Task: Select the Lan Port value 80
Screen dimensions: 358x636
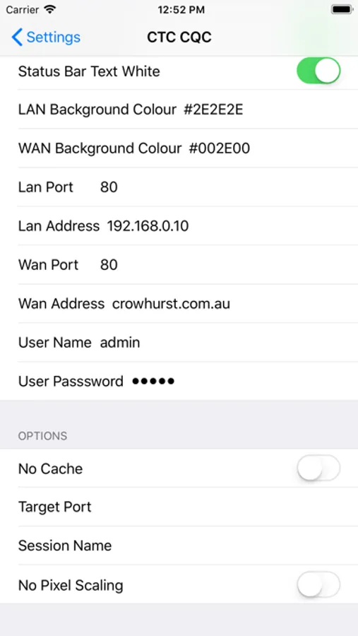Action: pos(109,187)
